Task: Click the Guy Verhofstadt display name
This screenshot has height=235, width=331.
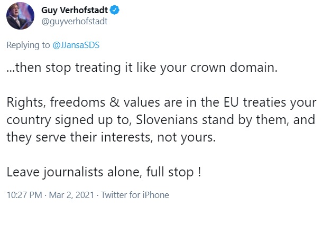Action: click(73, 10)
